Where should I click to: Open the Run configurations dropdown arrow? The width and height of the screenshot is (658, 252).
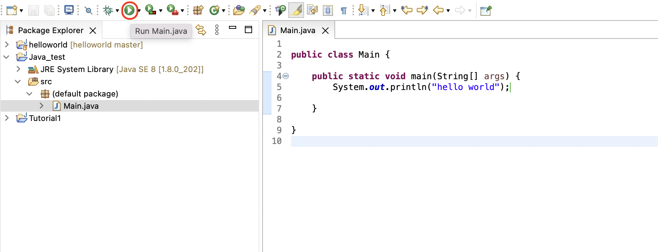139,11
